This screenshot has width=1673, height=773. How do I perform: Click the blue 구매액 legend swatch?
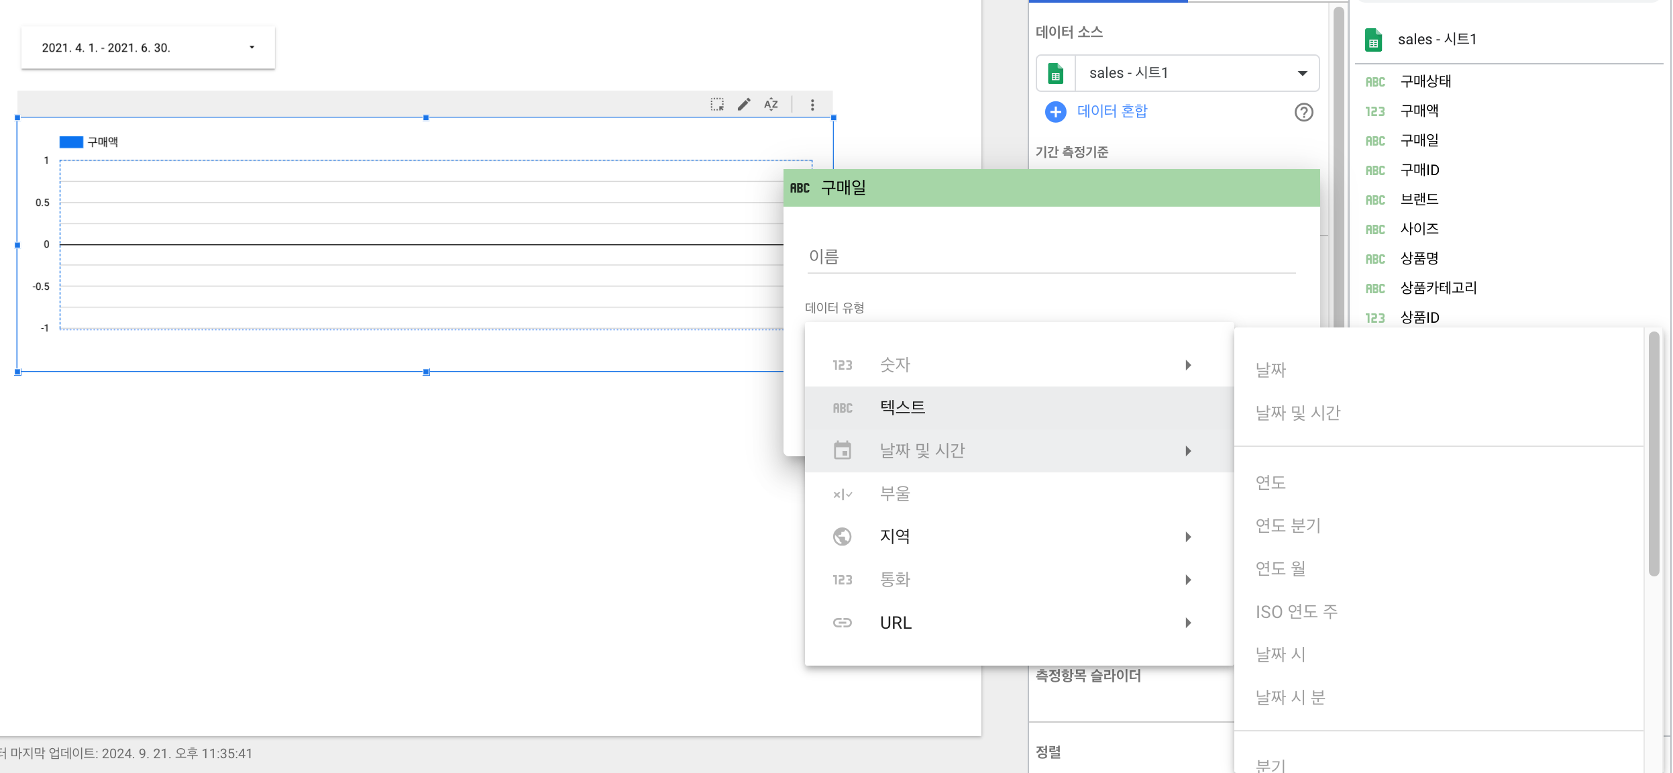pos(71,142)
